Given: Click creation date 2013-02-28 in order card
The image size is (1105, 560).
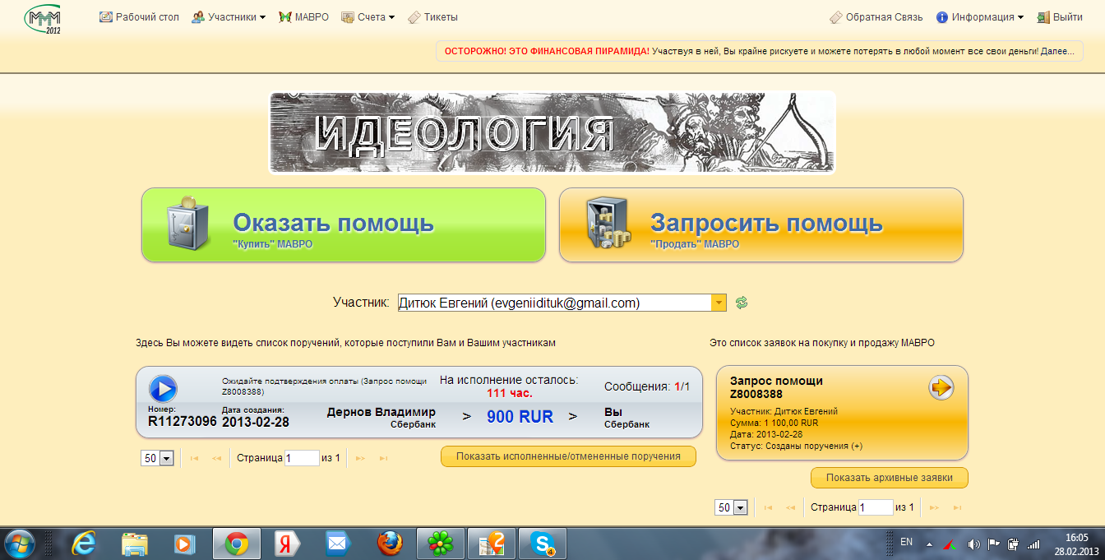Looking at the screenshot, I should (254, 421).
